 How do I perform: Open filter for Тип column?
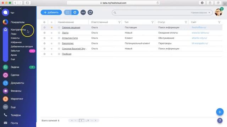[153, 22]
